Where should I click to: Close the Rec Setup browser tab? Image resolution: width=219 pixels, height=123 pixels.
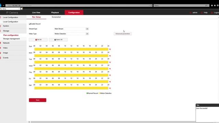[x=19, y=9]
